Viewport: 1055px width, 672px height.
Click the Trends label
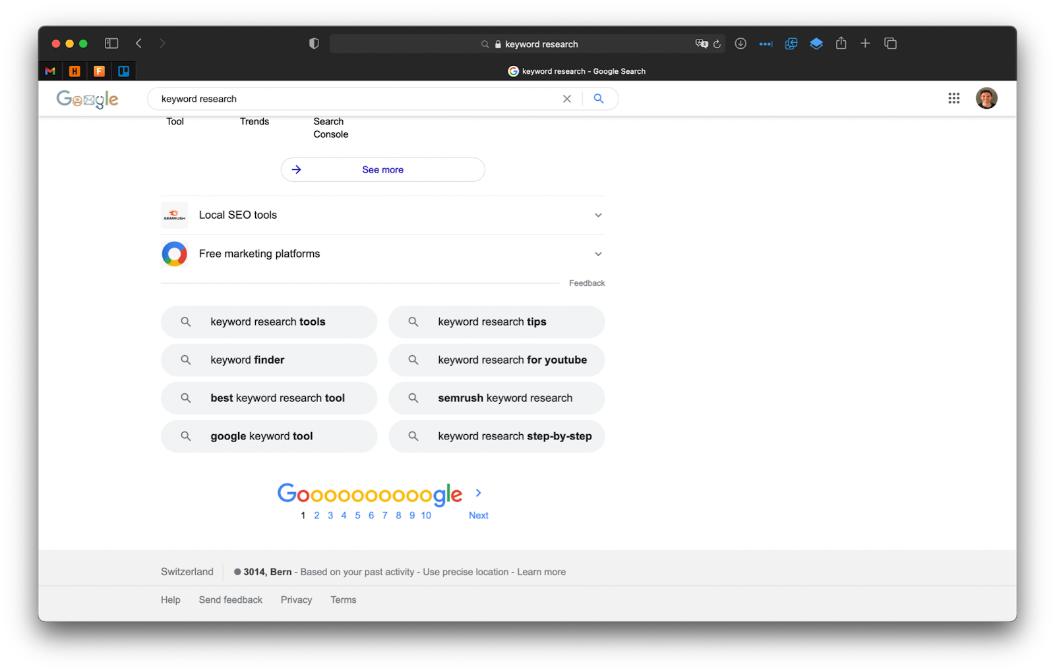pyautogui.click(x=255, y=121)
